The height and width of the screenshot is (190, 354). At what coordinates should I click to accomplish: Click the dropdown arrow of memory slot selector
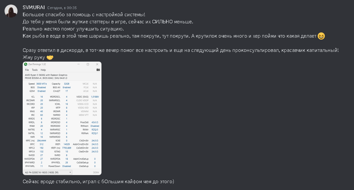point(70,172)
